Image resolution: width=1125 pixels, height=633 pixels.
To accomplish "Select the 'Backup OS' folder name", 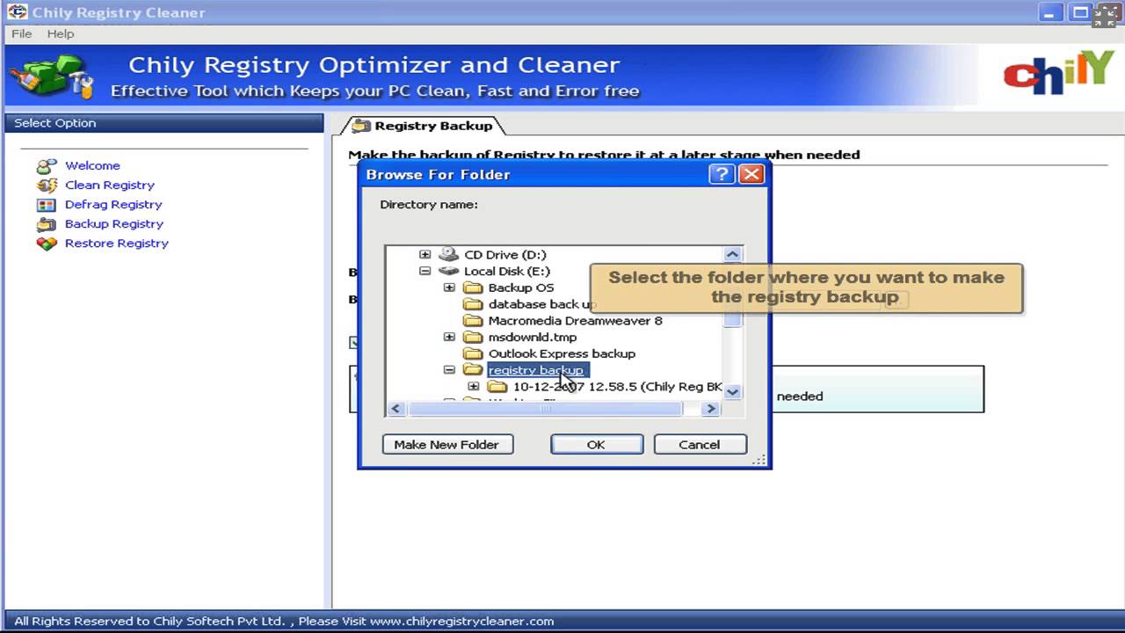I will [x=521, y=287].
